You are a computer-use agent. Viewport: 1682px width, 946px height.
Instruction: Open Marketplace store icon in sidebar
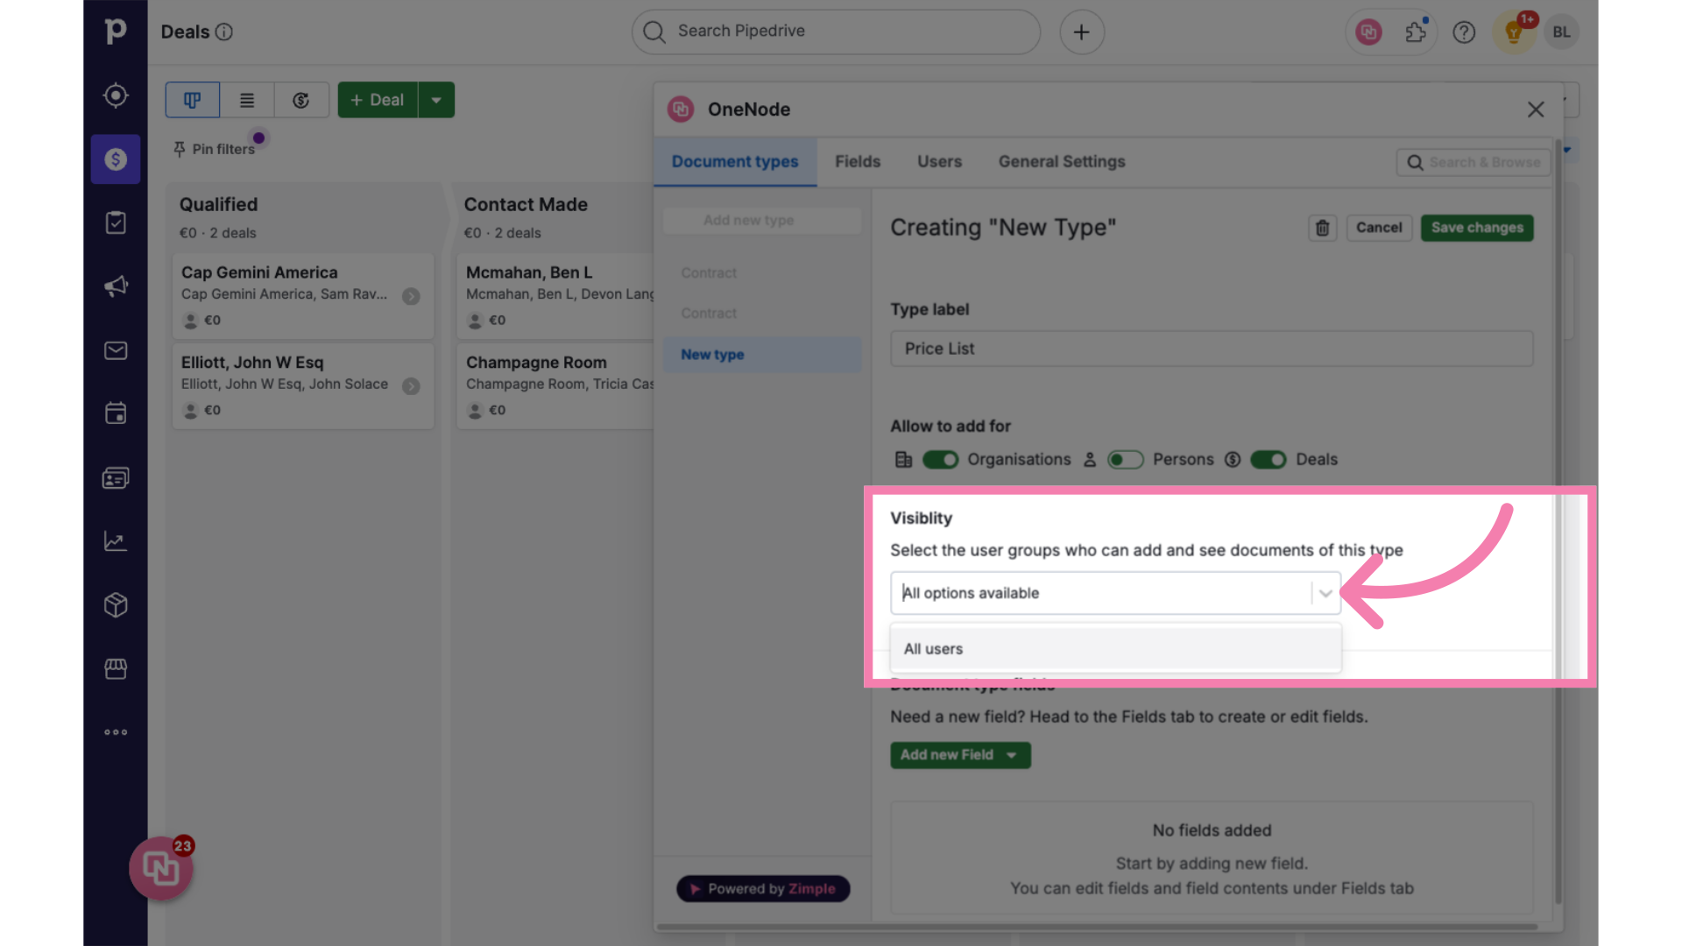pos(116,668)
